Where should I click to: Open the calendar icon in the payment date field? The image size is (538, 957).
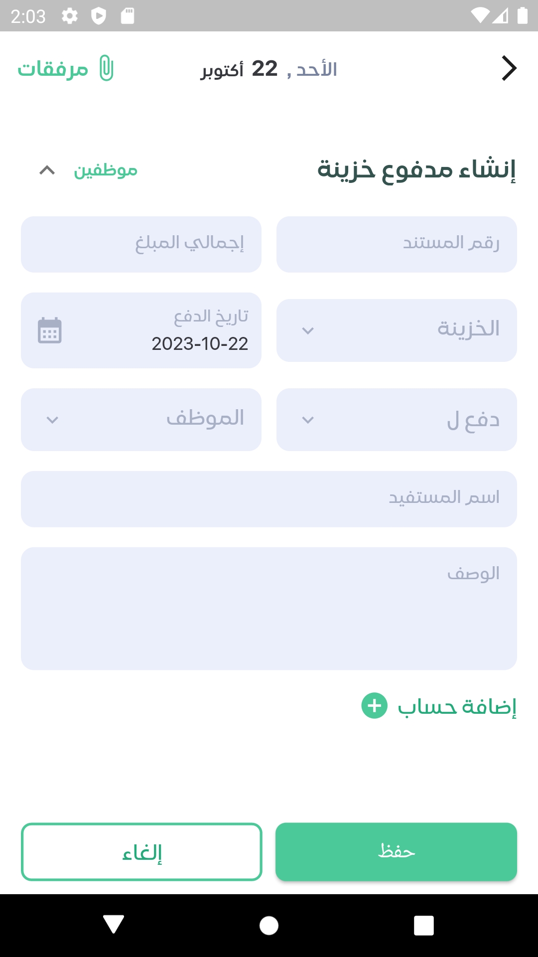(x=50, y=330)
